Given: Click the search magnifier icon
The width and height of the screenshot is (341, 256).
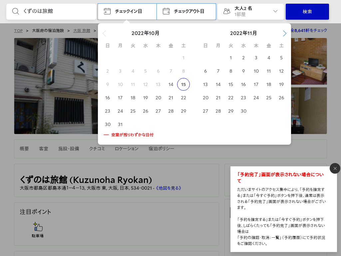Looking at the screenshot, I should click(15, 11).
